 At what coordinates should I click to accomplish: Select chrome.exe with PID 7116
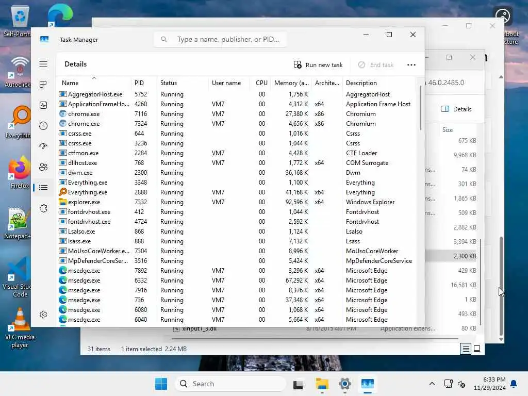pyautogui.click(x=237, y=114)
